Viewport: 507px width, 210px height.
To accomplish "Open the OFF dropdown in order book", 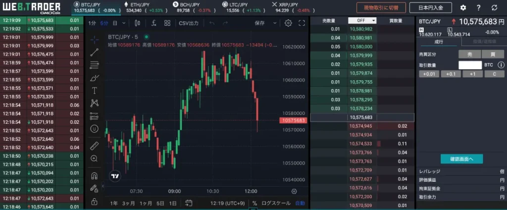I will (362, 20).
